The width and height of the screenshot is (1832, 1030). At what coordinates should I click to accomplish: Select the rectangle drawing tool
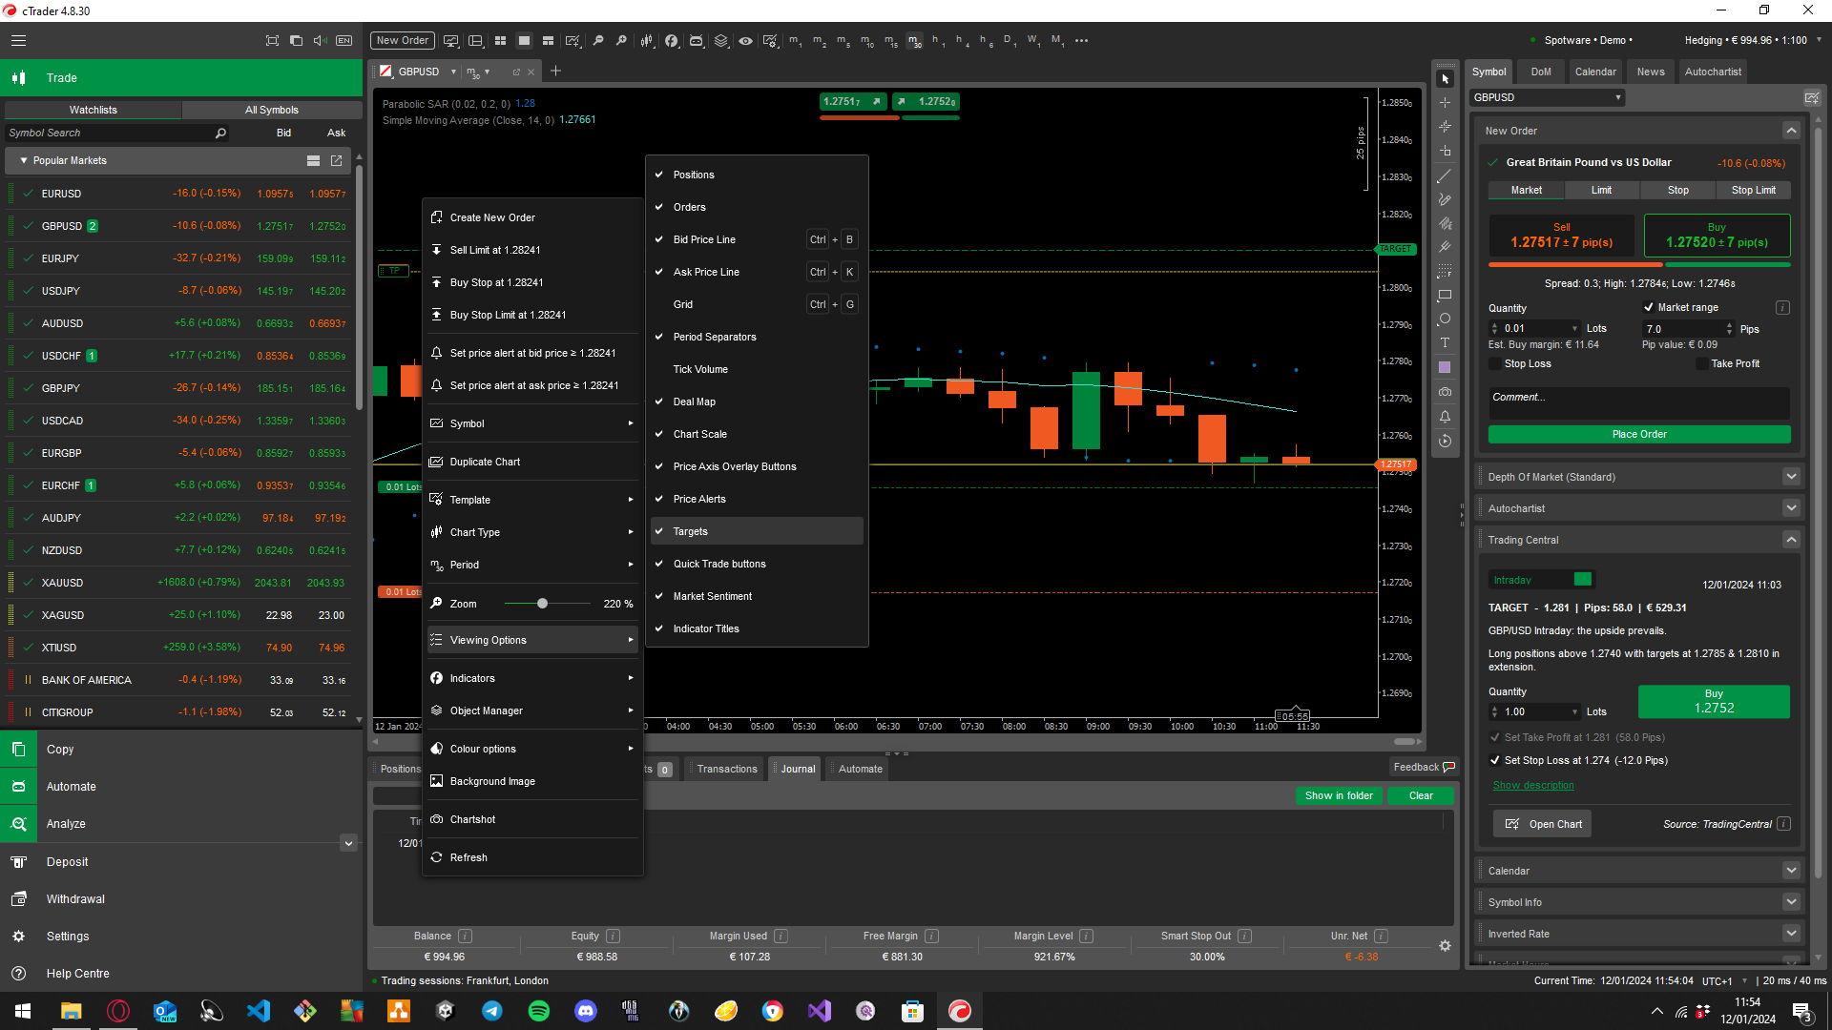point(1445,295)
